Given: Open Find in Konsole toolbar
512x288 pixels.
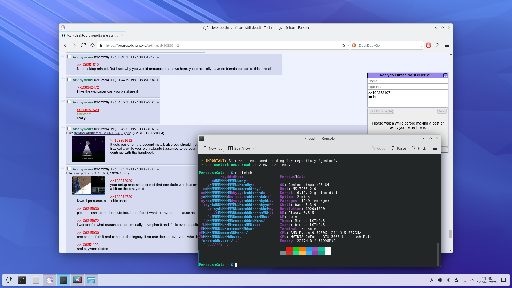Looking at the screenshot, I should pos(419,148).
